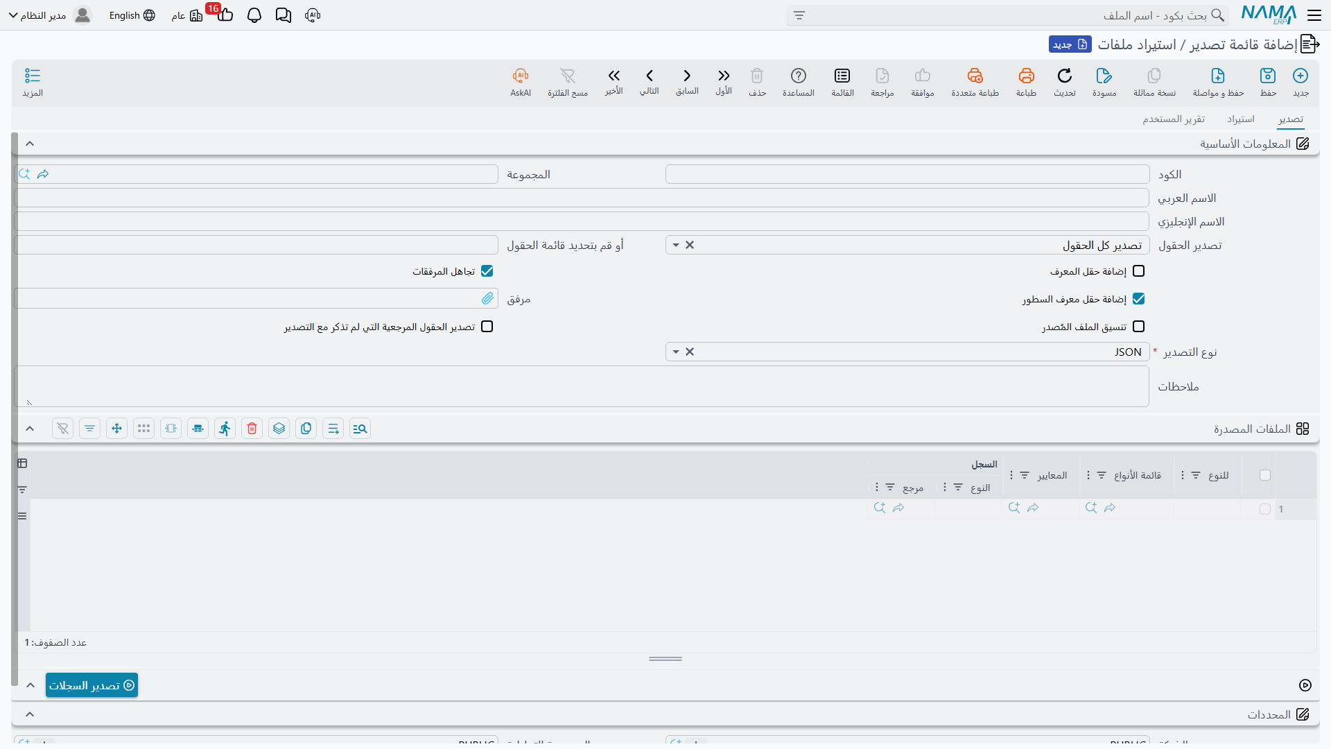Click the running-man icon in grid toolbar
1331x749 pixels.
(225, 429)
